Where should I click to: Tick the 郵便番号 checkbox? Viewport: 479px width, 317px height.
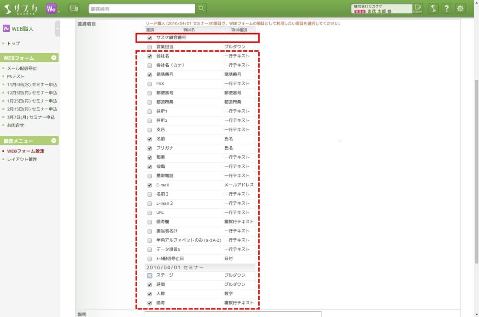click(150, 93)
